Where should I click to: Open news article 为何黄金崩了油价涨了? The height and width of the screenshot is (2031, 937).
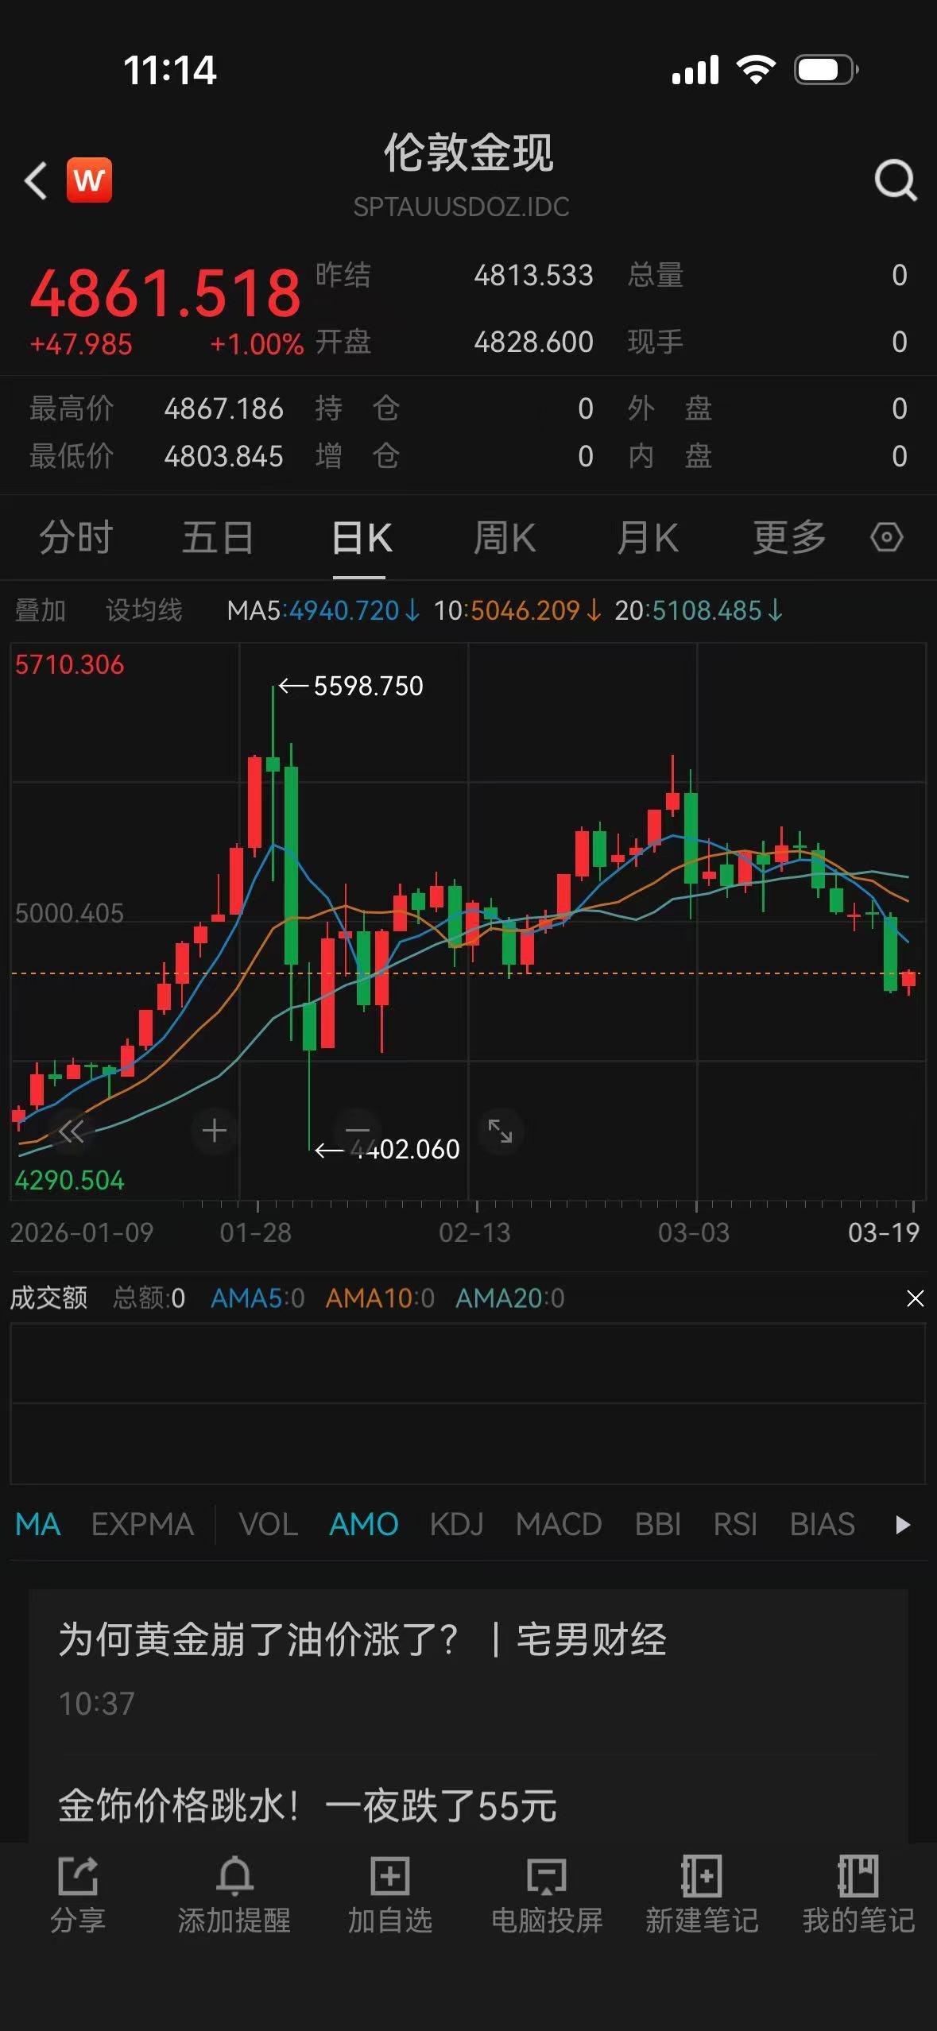[x=362, y=1640]
